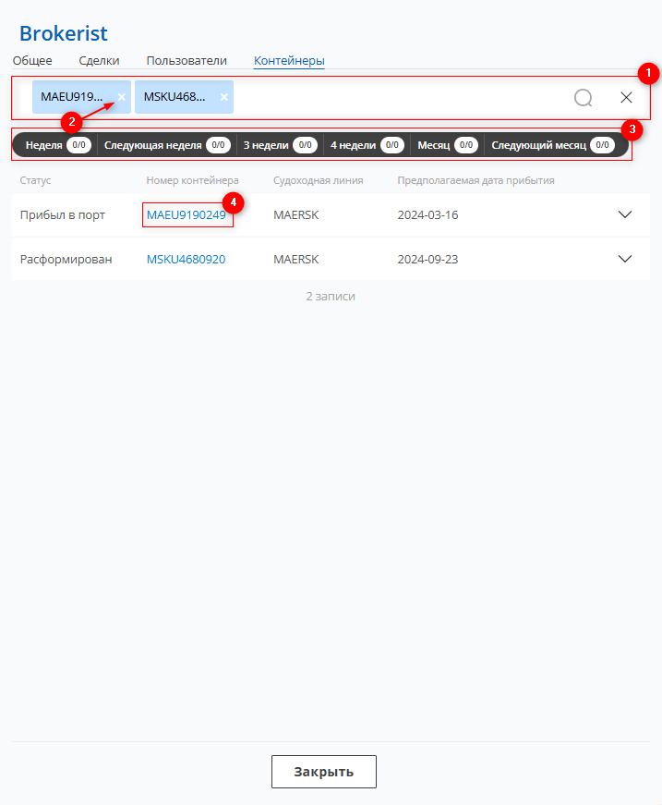Apply the 3 недели filter
This screenshot has height=805, width=662.
[x=280, y=145]
